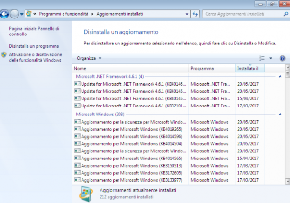The height and width of the screenshot is (203, 290).
Task: Sort by the Installato il column header
Action: coord(250,68)
